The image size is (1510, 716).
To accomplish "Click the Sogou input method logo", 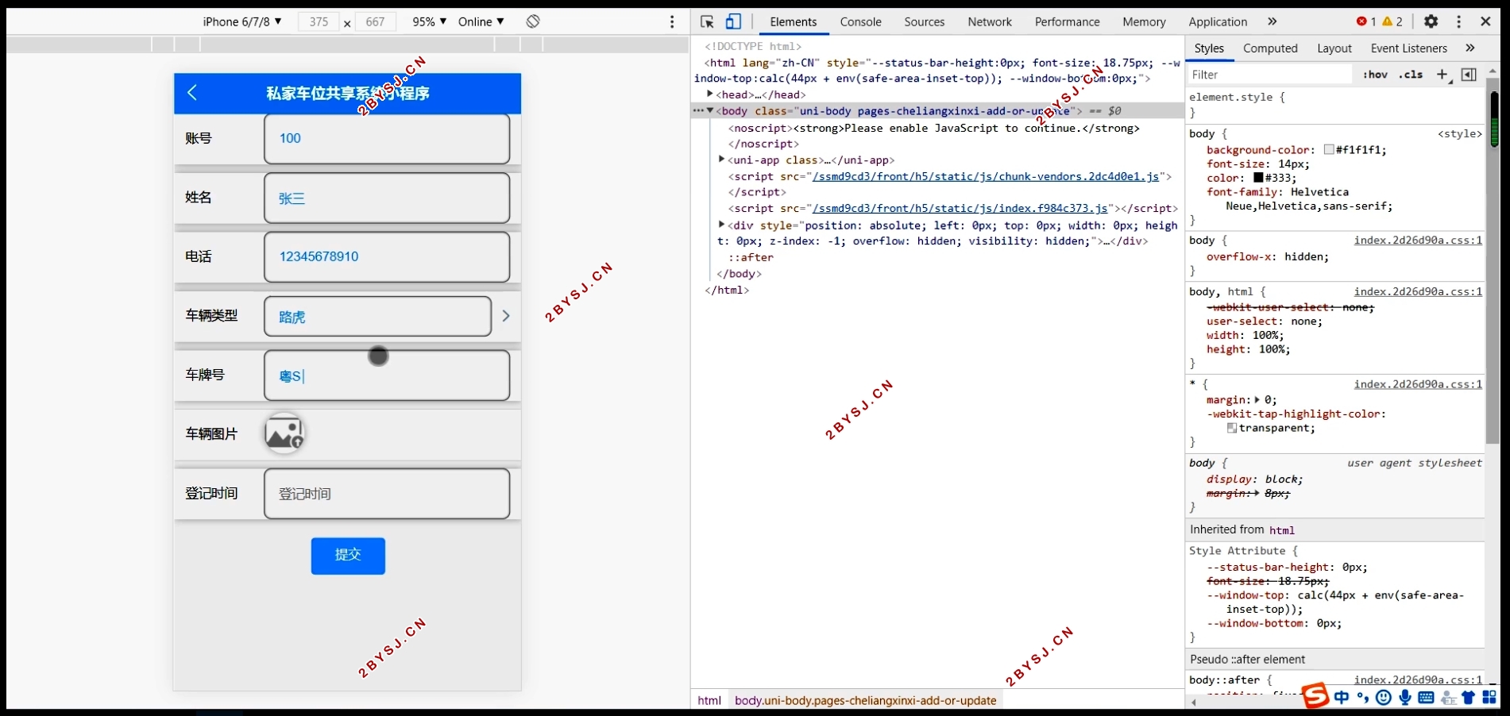I will pos(1315,696).
